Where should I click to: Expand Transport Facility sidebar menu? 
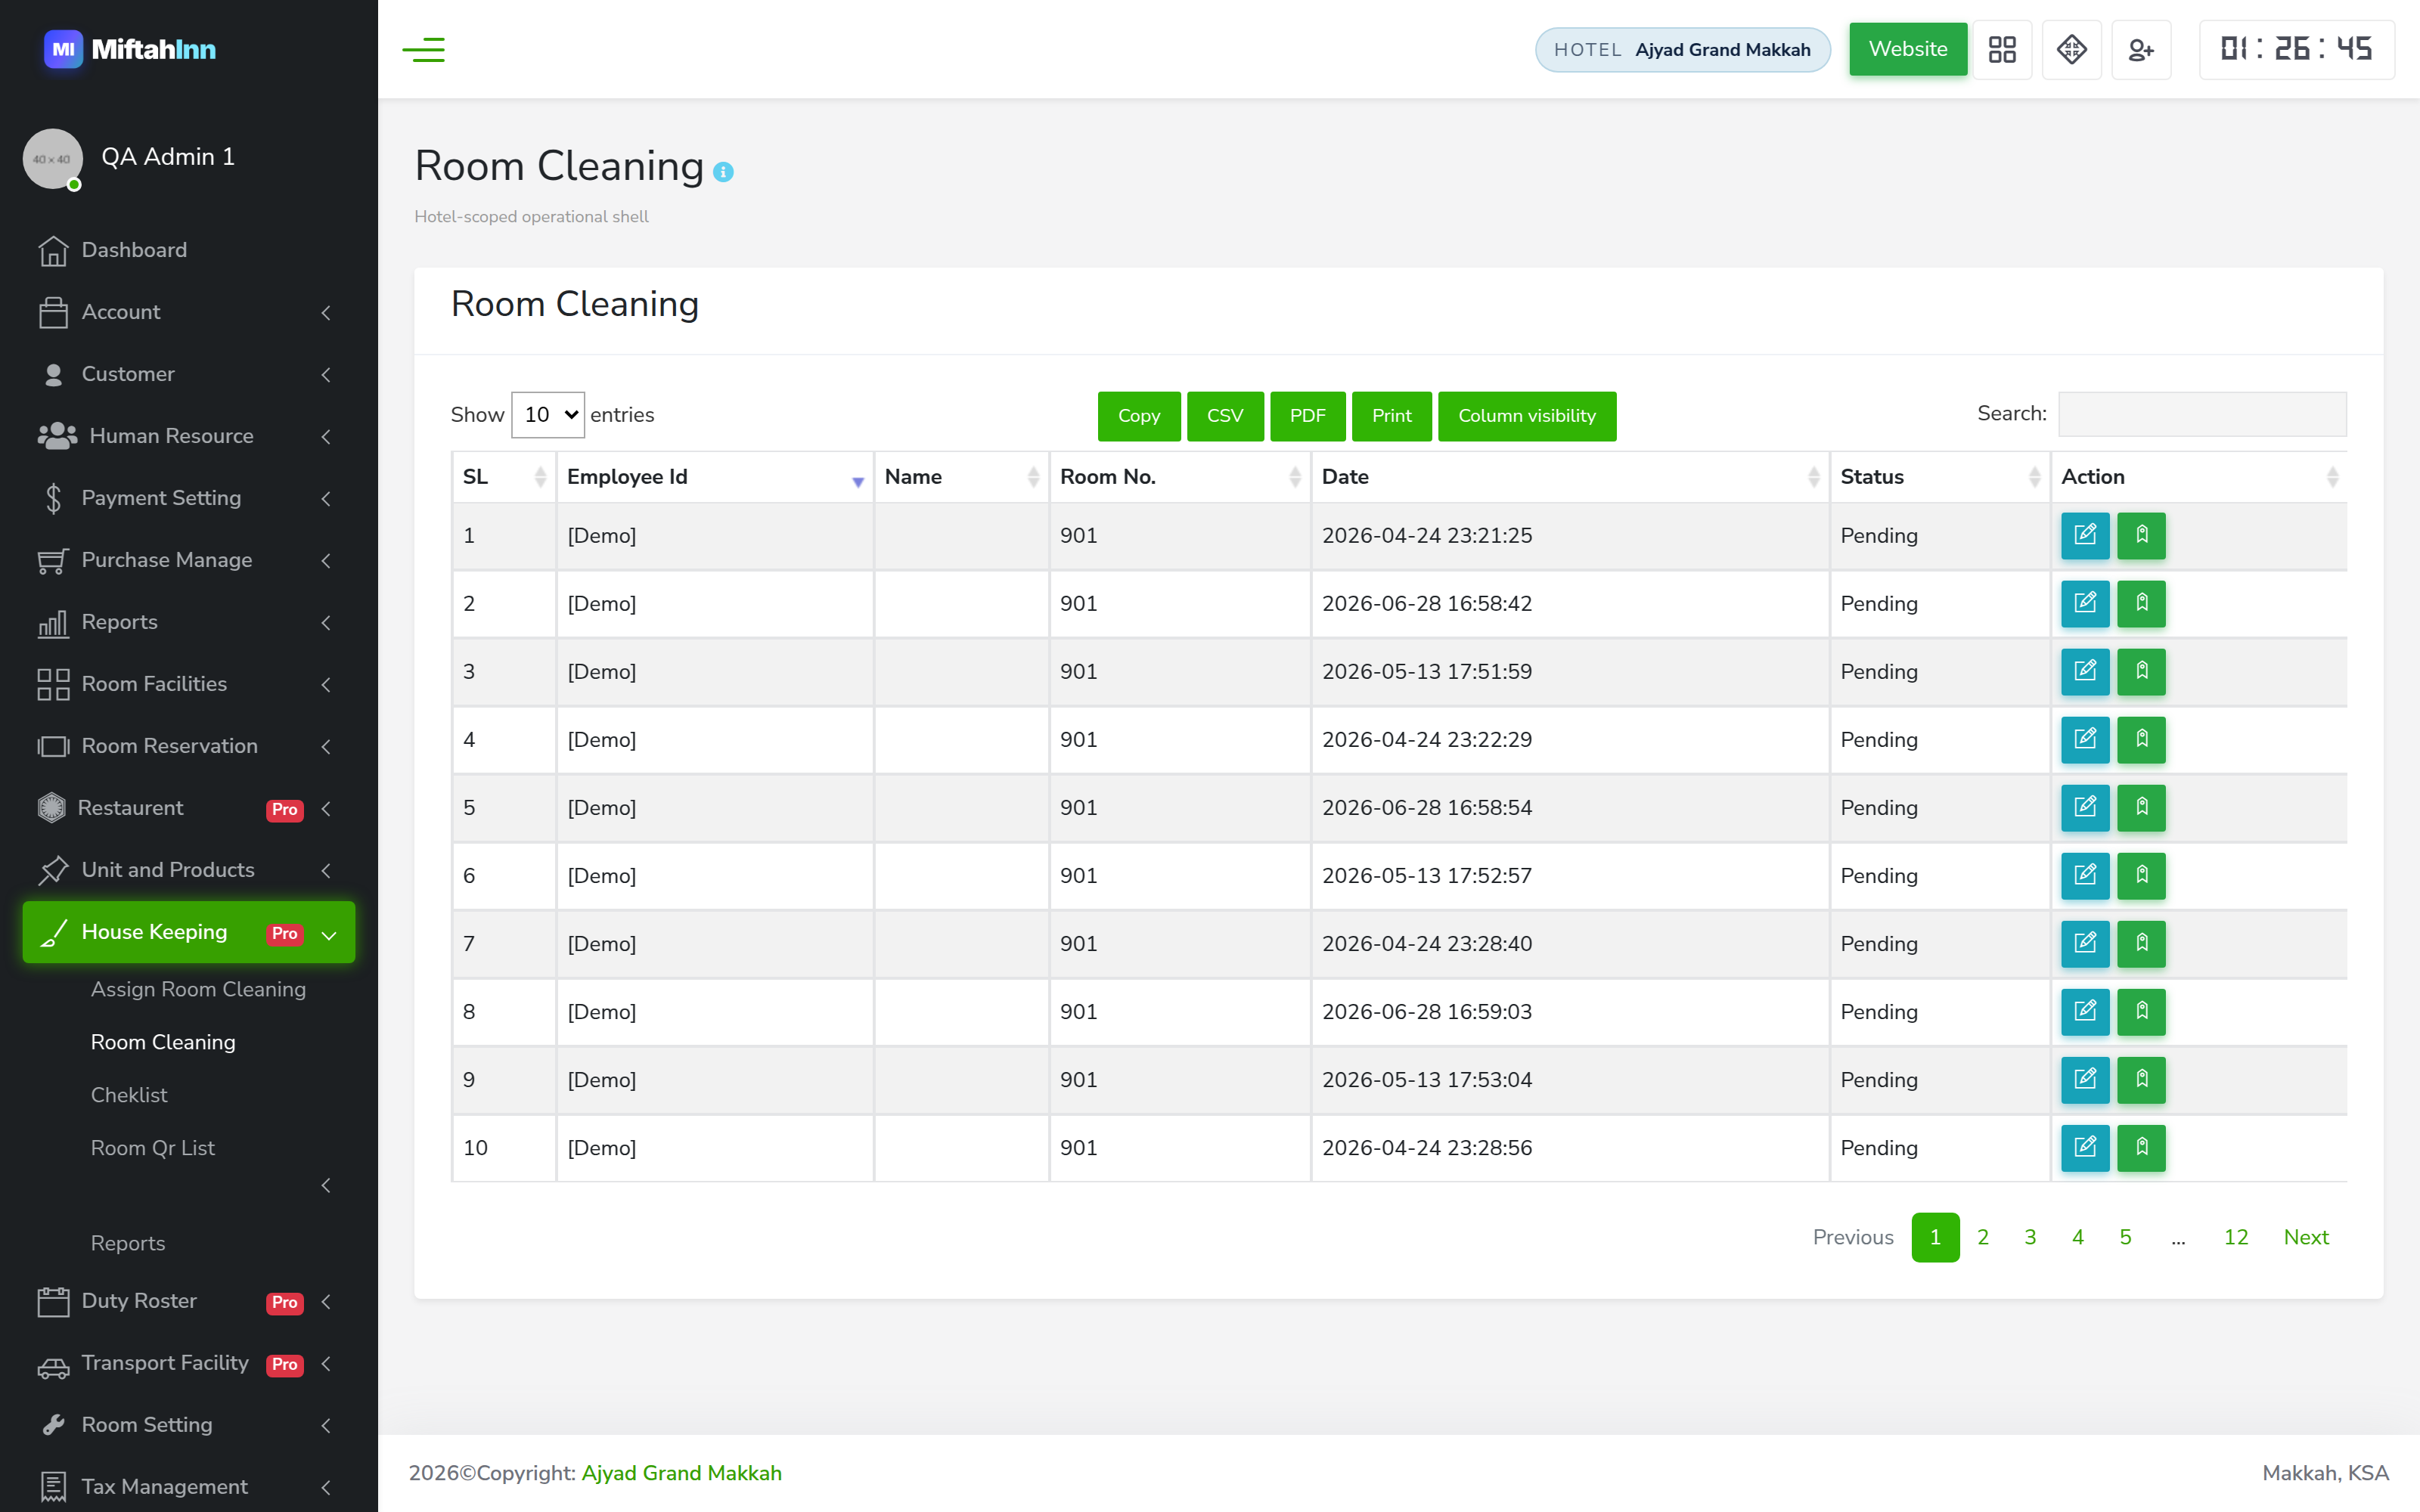(x=189, y=1363)
